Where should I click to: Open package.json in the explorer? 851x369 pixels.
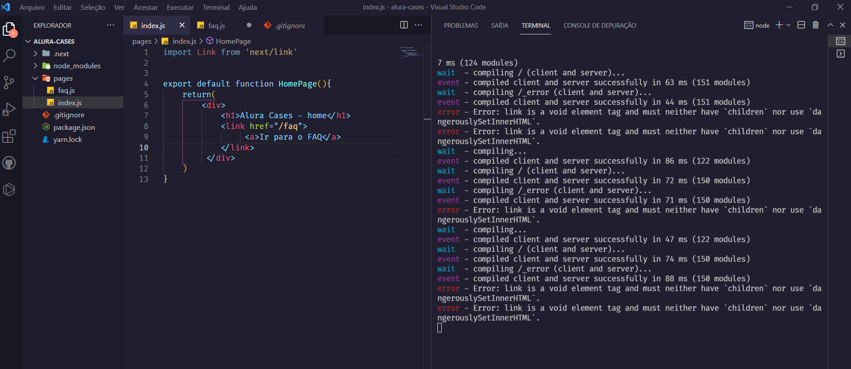coord(74,128)
